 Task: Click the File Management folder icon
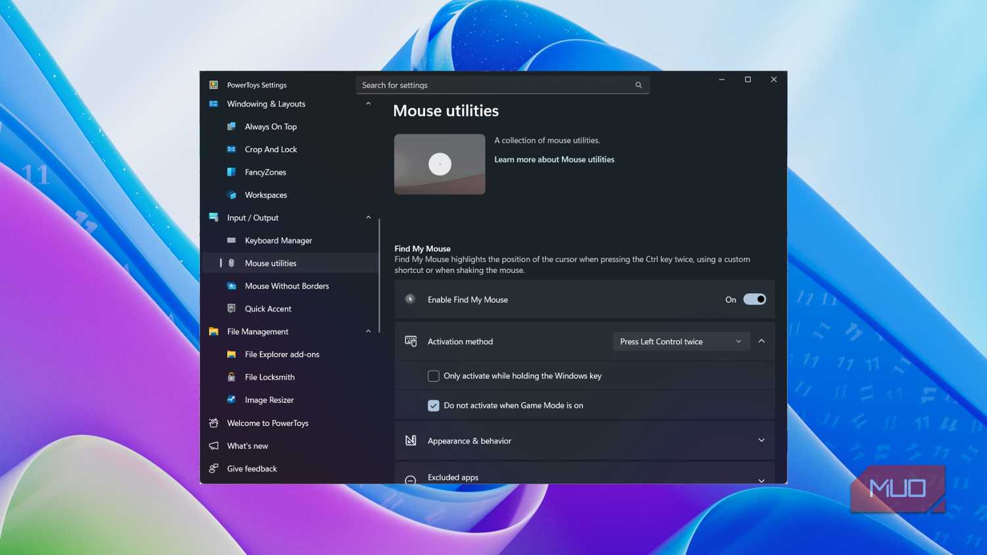tap(214, 331)
